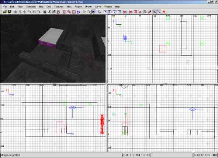Open the Misc menu
218x158 pixels.
pyautogui.click(x=69, y=7)
